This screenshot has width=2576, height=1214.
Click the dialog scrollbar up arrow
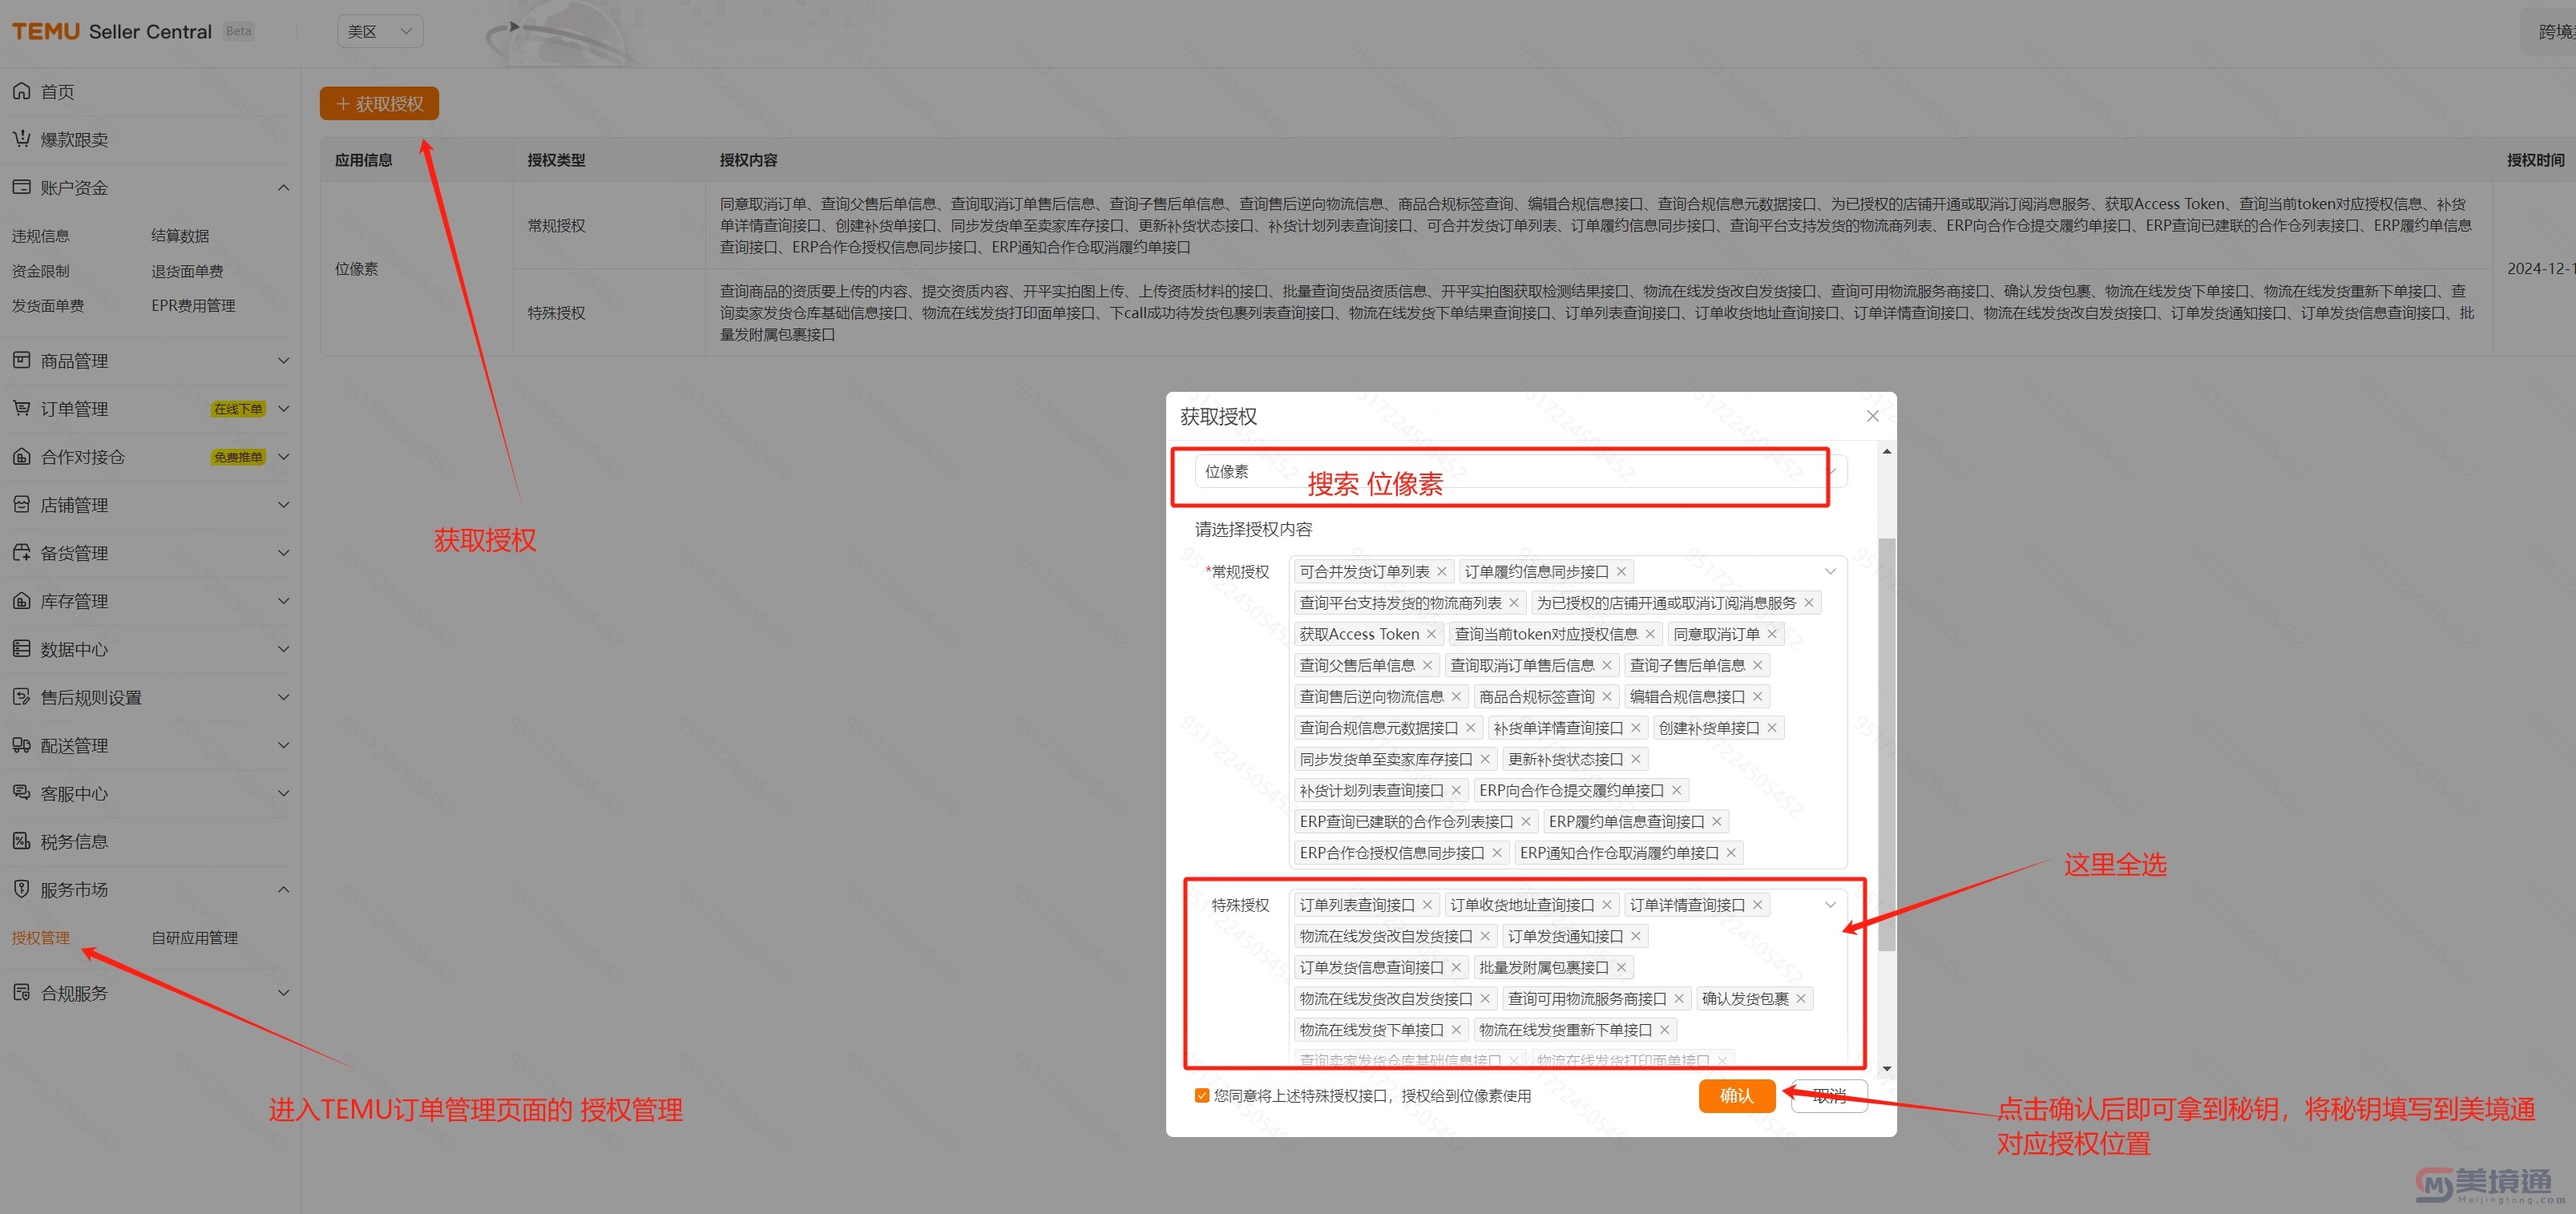1886,452
